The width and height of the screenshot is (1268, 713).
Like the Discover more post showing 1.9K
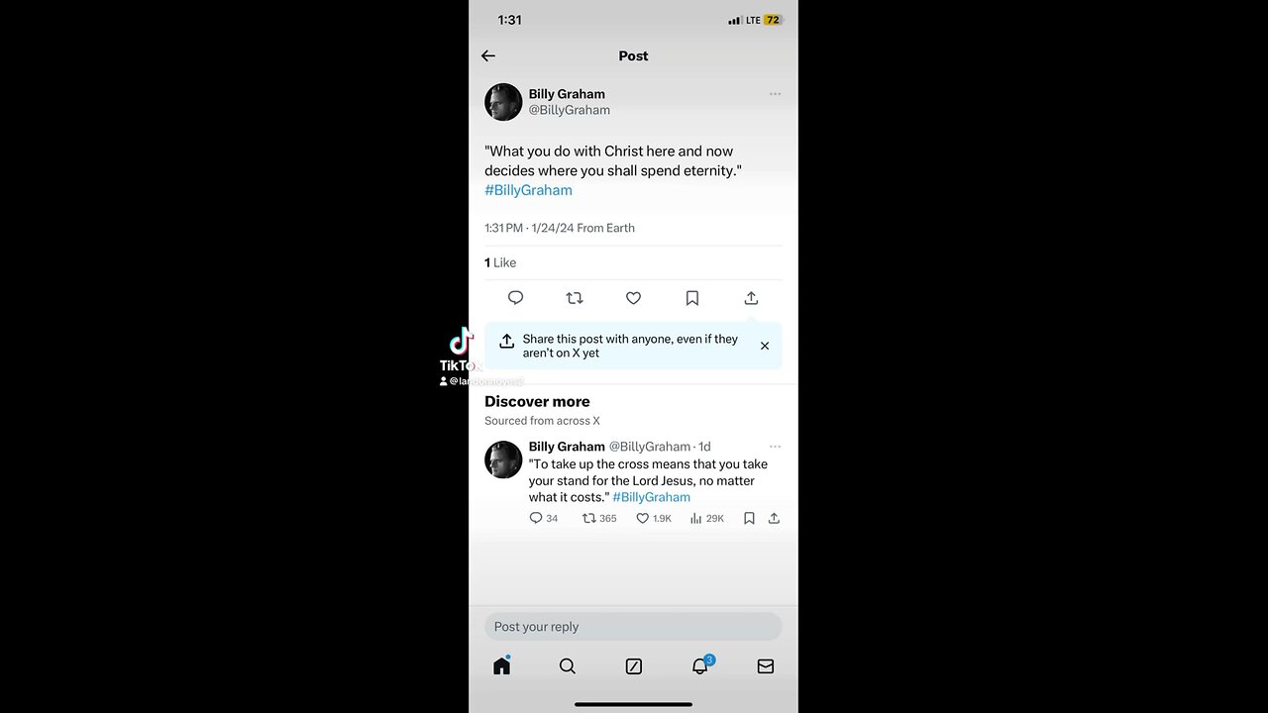[654, 518]
